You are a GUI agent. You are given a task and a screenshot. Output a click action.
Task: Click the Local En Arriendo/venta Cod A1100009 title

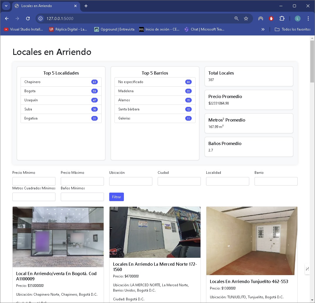point(56,276)
